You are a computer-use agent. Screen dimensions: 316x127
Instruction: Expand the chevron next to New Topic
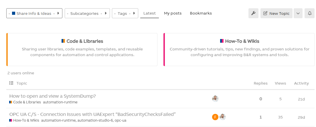pos(298,13)
